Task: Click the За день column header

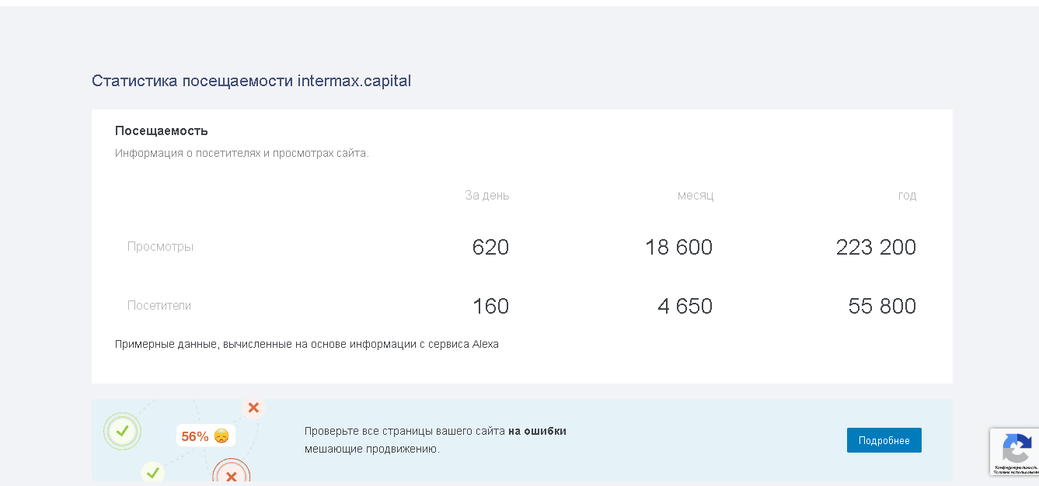Action: [x=487, y=196]
